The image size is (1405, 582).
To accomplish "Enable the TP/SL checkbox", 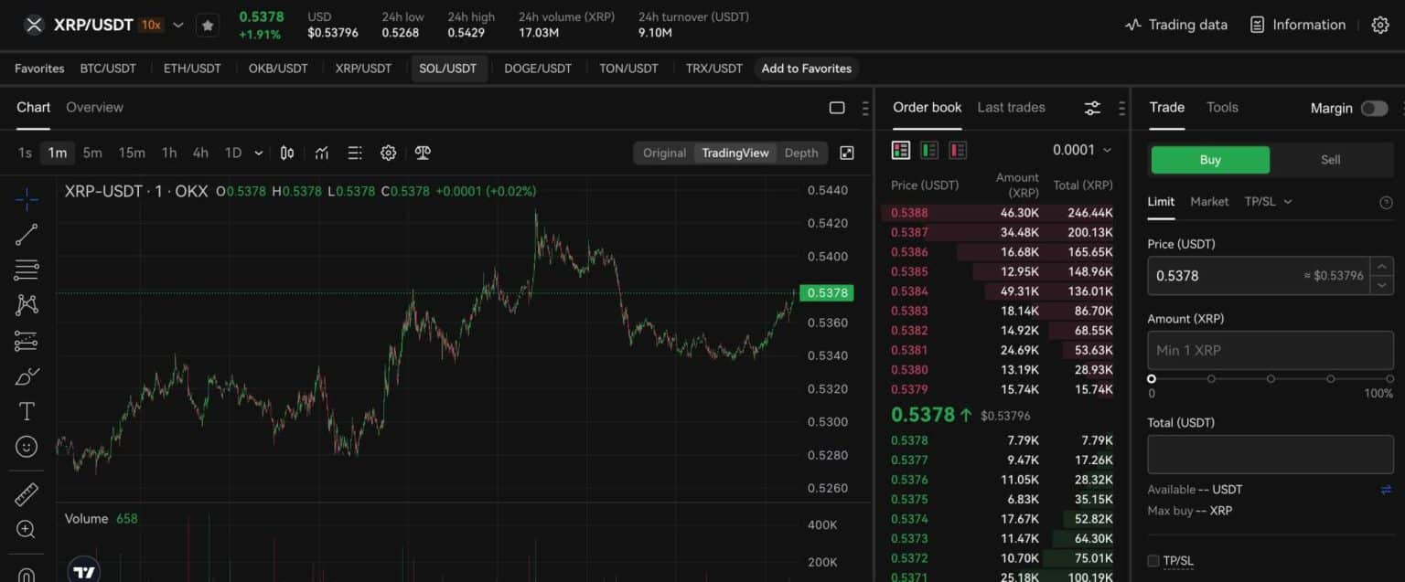I will pos(1153,561).
